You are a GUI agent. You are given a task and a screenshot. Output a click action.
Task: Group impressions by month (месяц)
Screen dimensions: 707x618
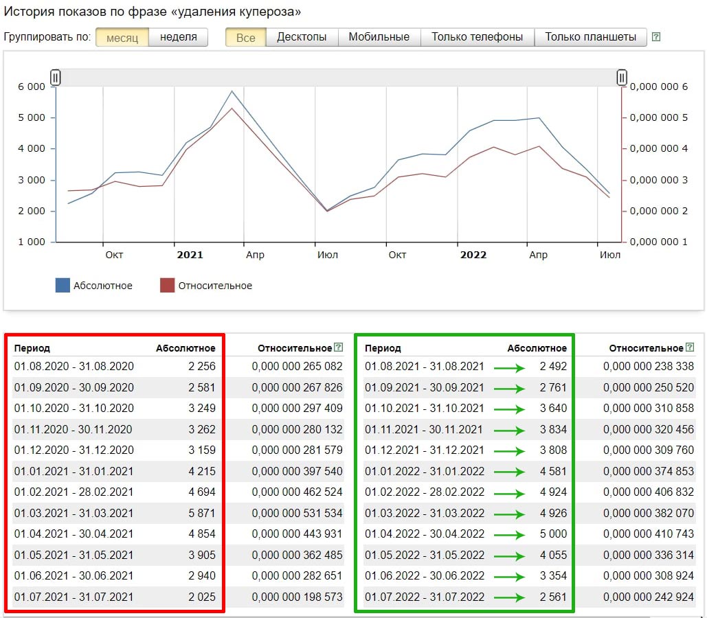(122, 37)
